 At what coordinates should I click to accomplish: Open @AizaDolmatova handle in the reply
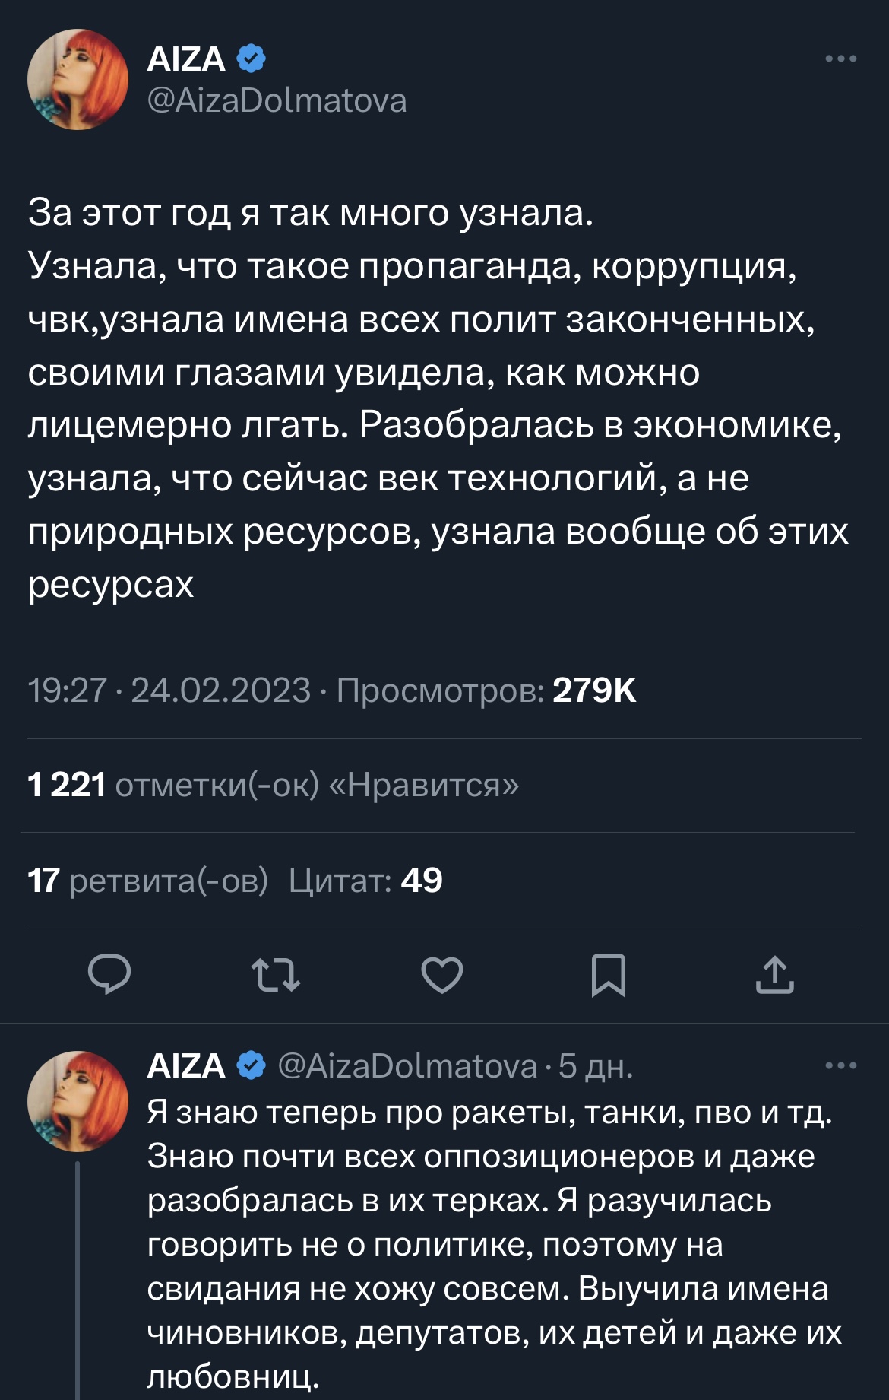[407, 1066]
